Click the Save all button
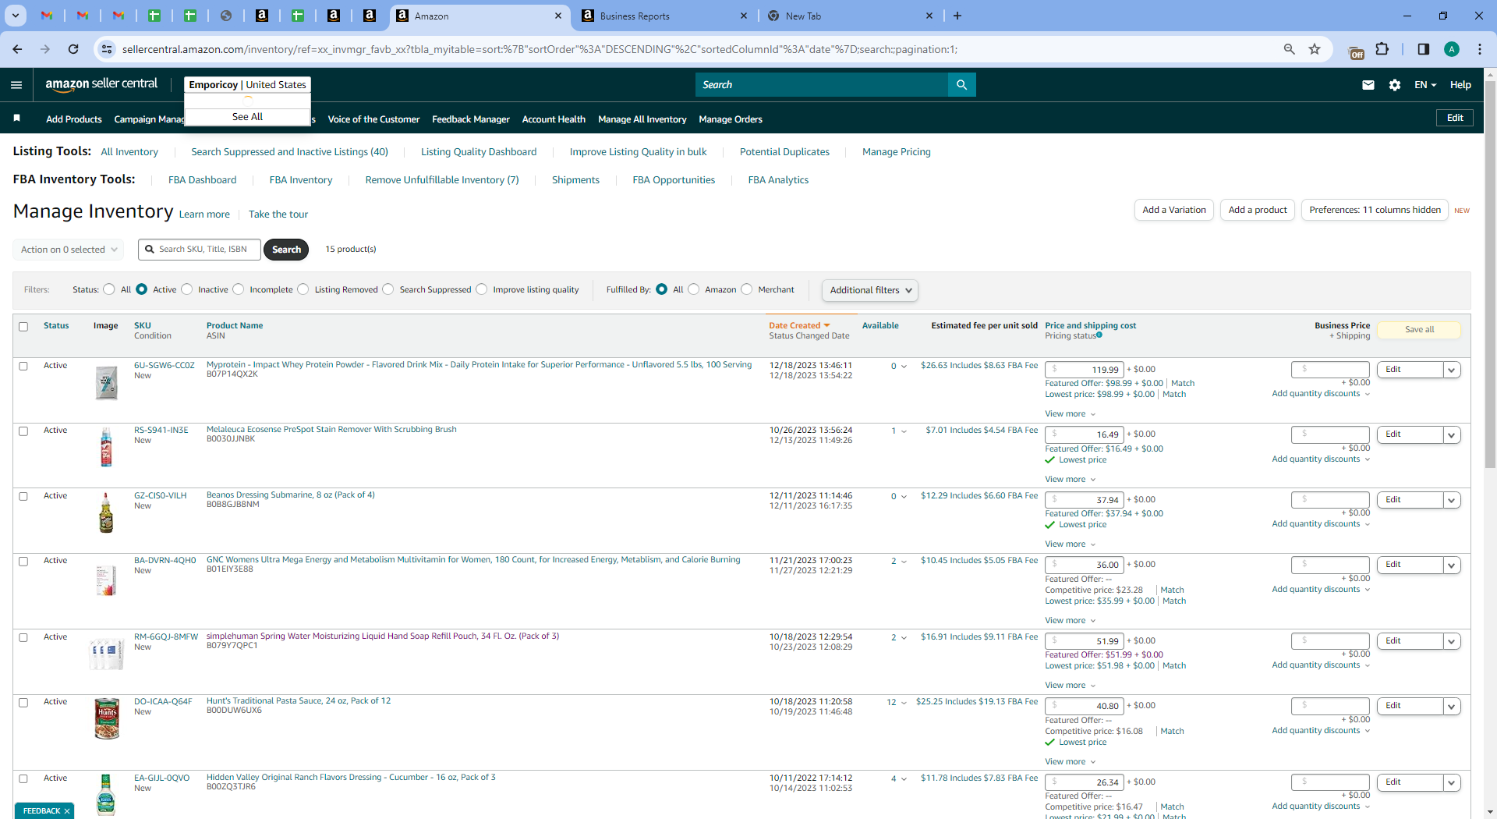The width and height of the screenshot is (1497, 819). point(1419,330)
